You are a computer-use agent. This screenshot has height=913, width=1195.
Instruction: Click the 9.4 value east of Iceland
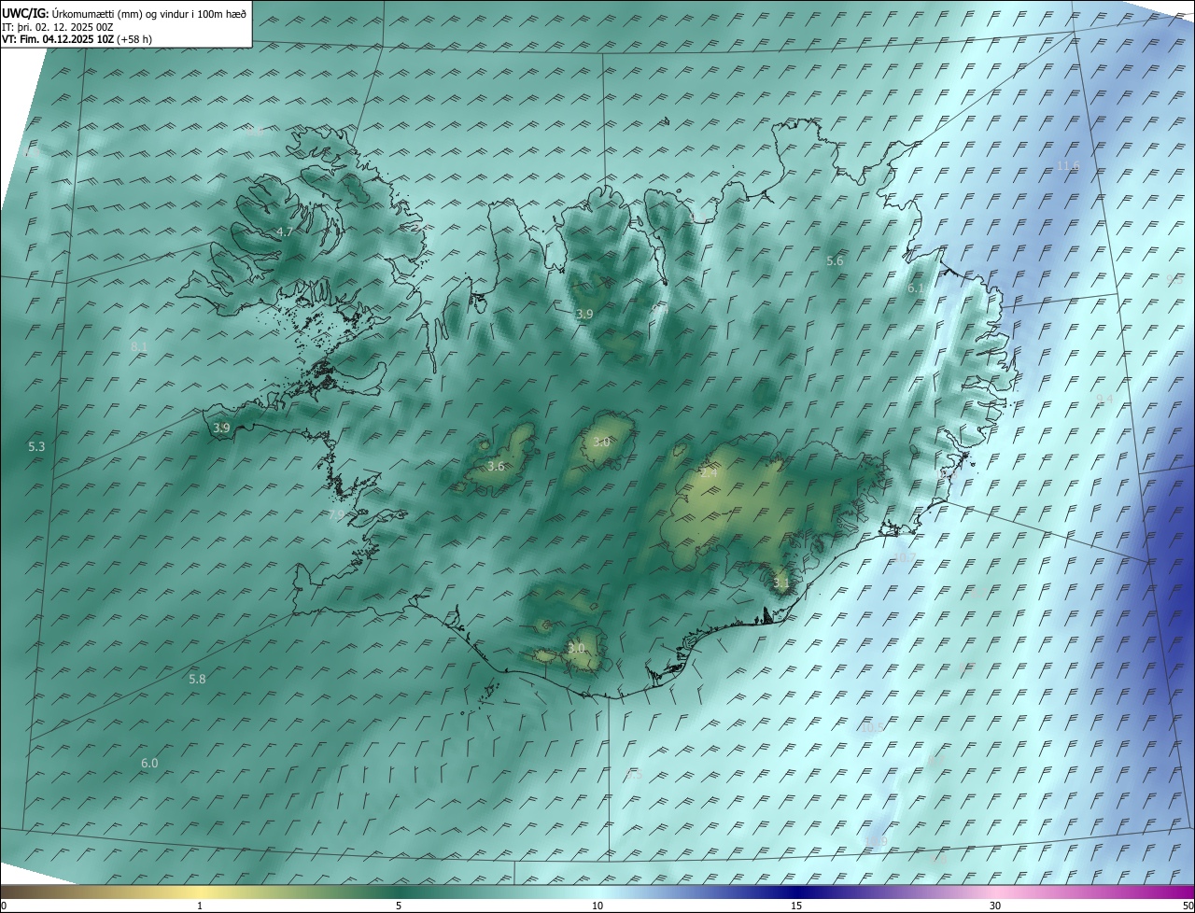tap(1105, 399)
